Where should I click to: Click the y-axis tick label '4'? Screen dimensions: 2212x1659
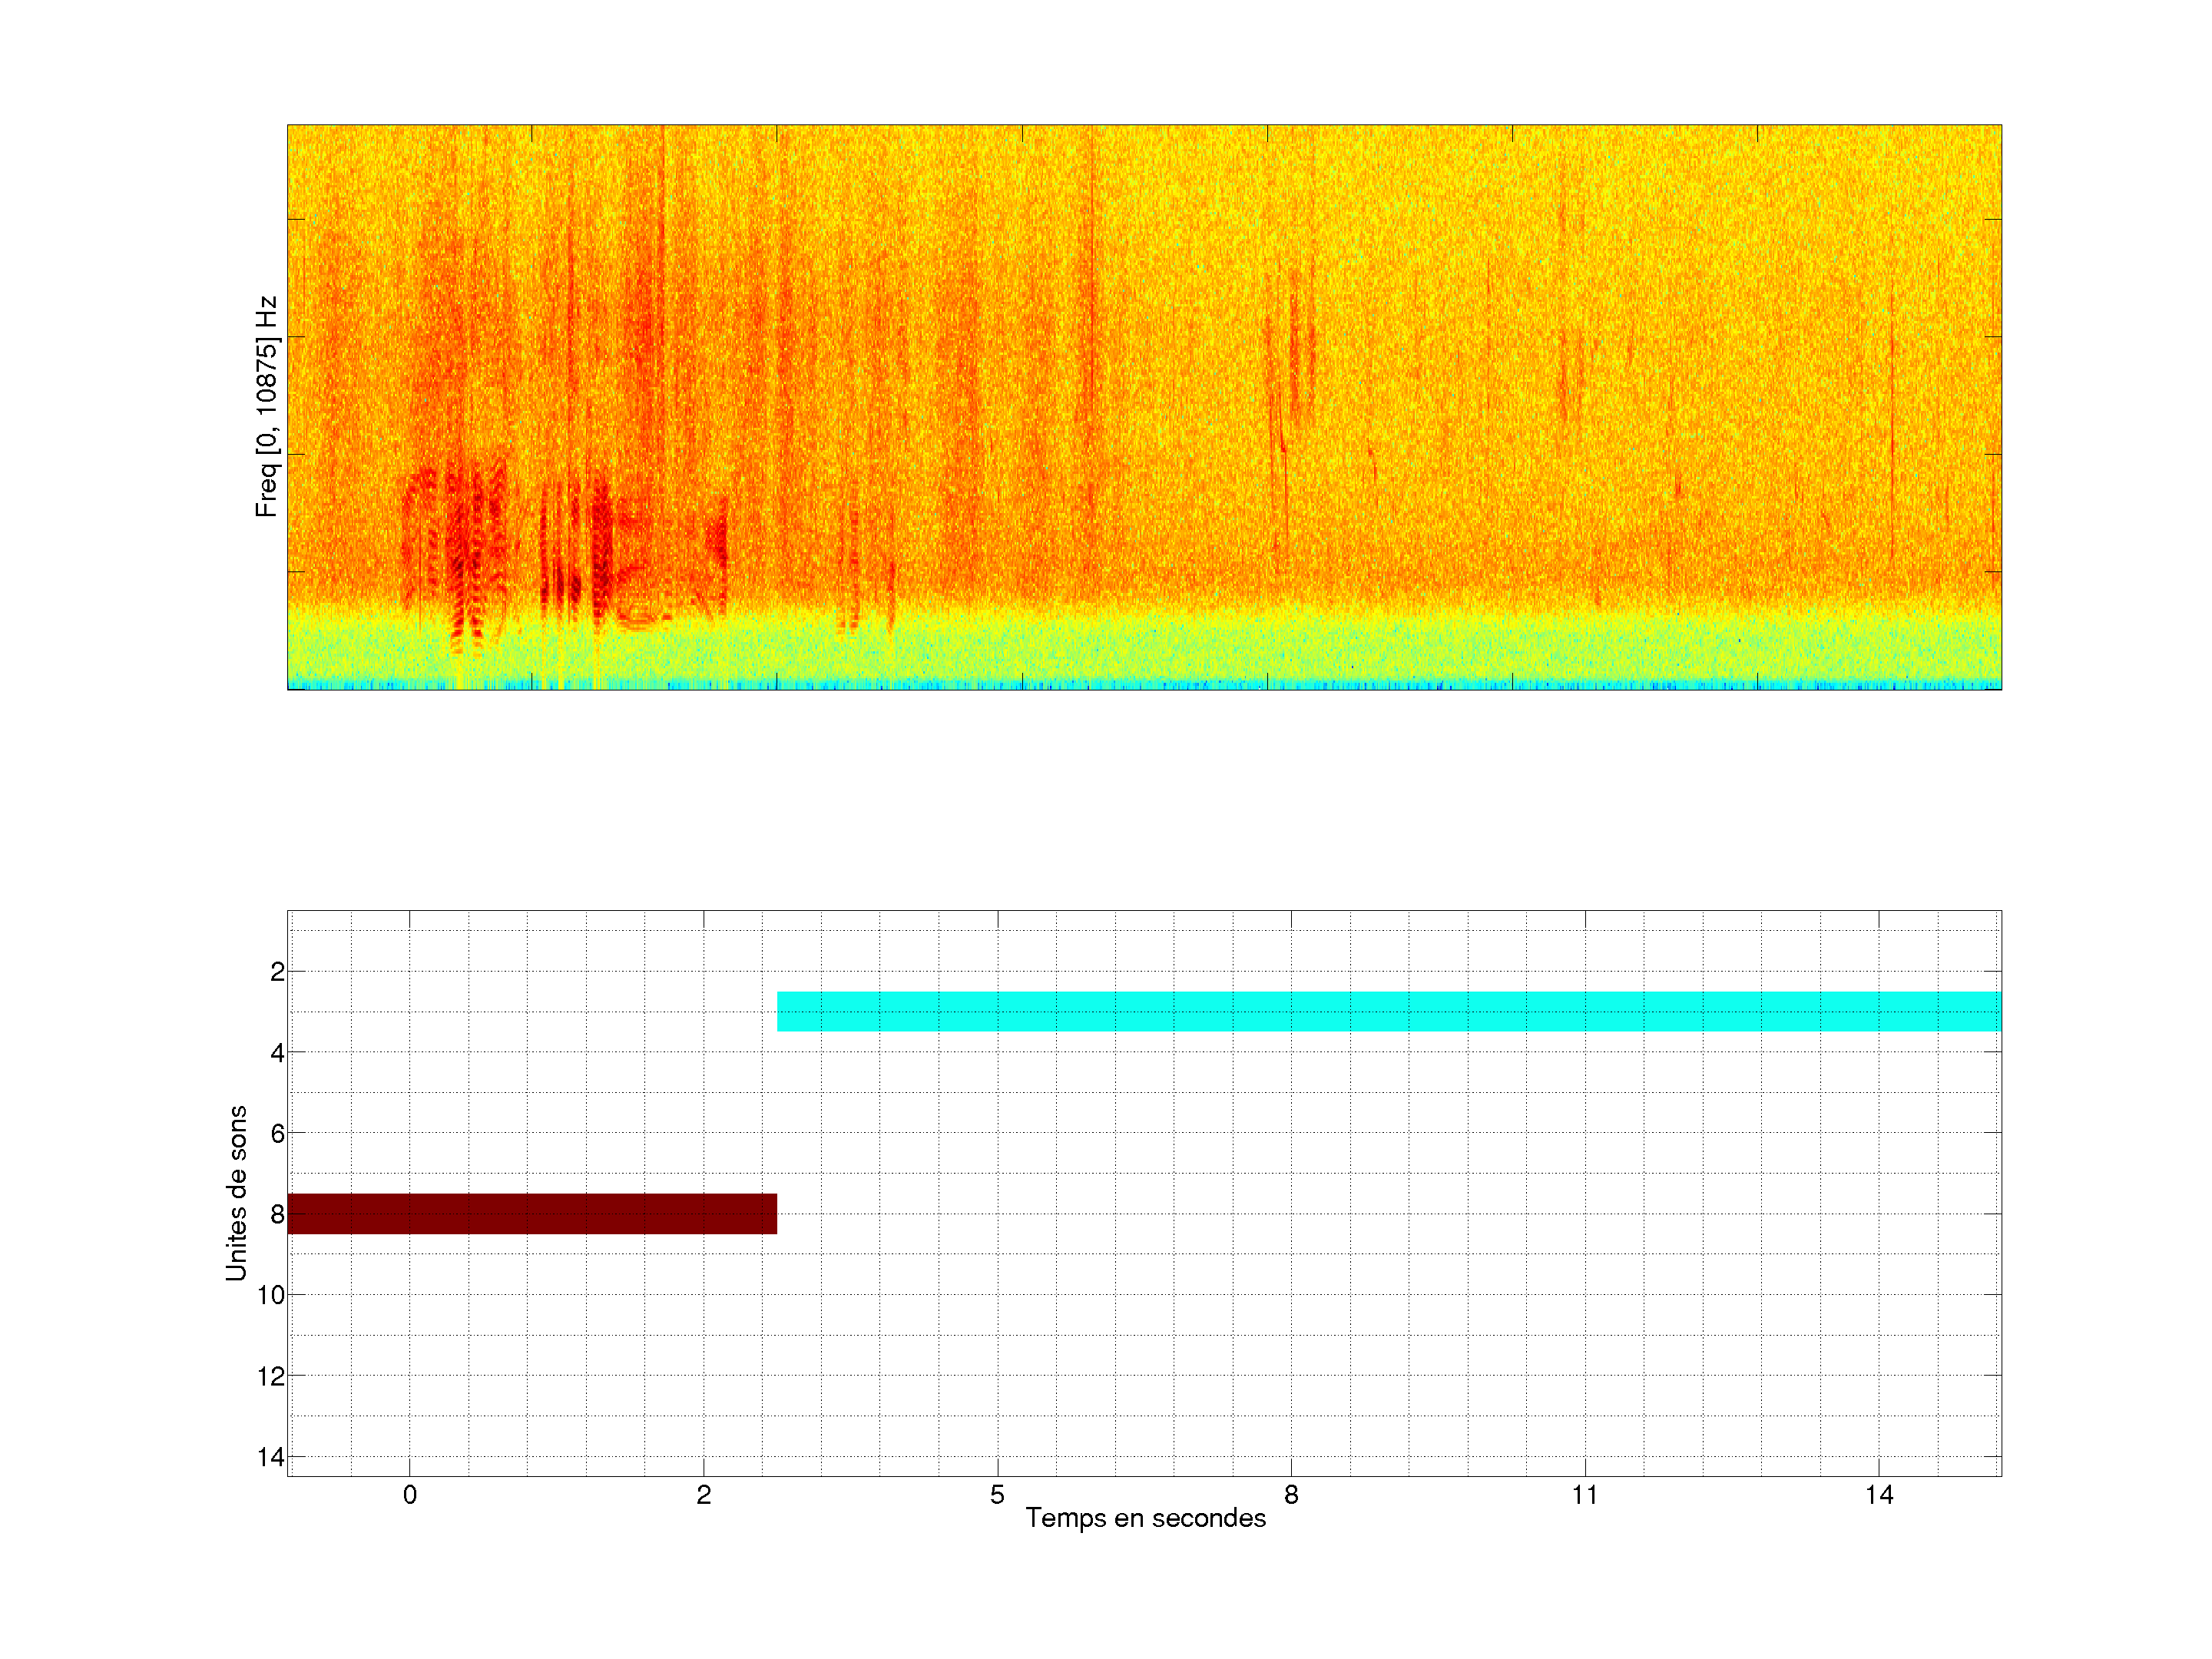click(277, 1053)
